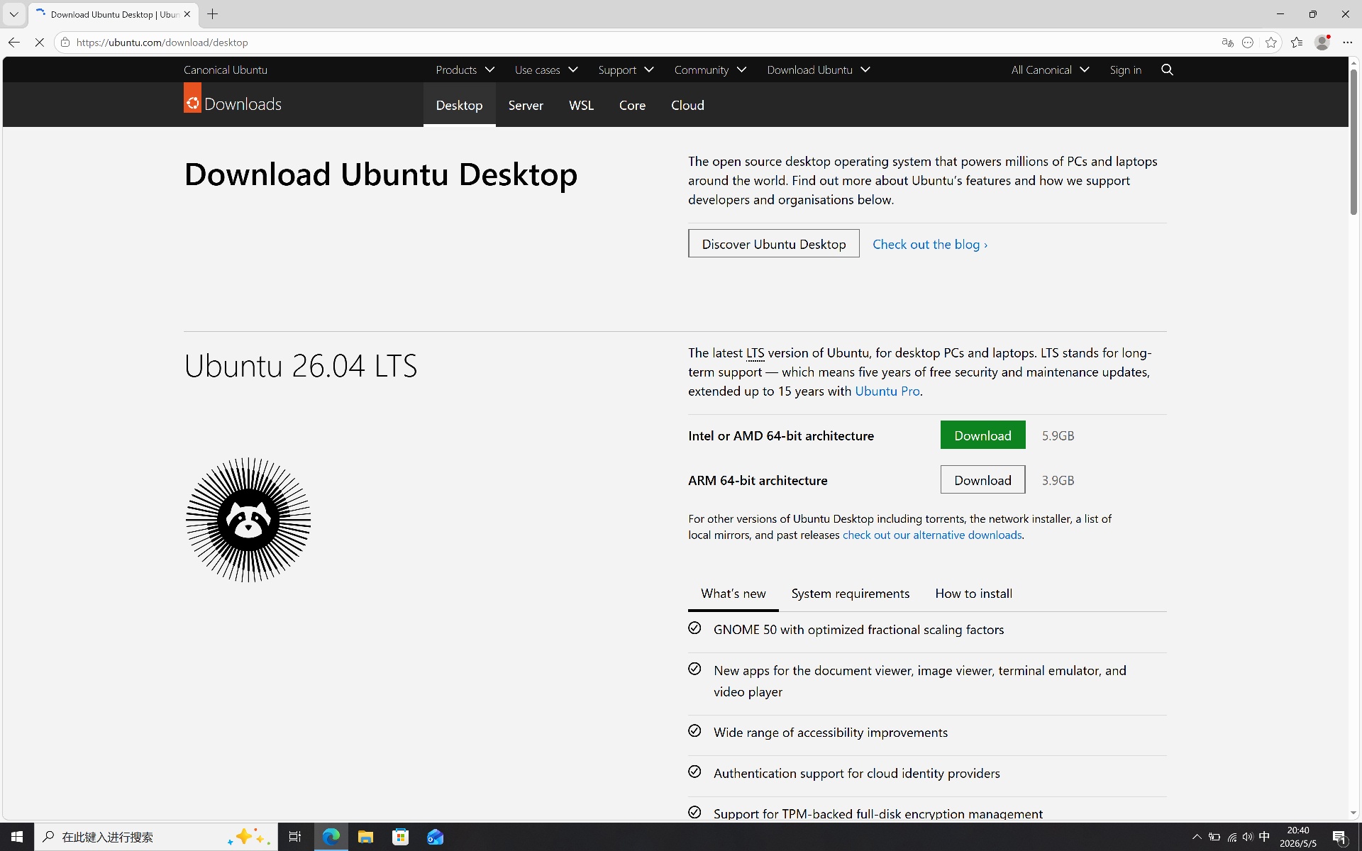This screenshot has width=1362, height=851.
Task: Open the tab actions menu arrow
Action: 13,14
